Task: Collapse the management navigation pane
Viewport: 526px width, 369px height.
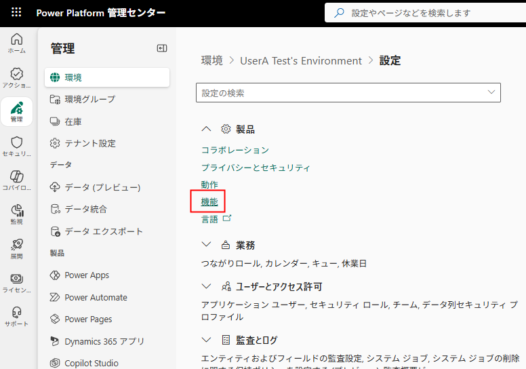Action: tap(162, 48)
